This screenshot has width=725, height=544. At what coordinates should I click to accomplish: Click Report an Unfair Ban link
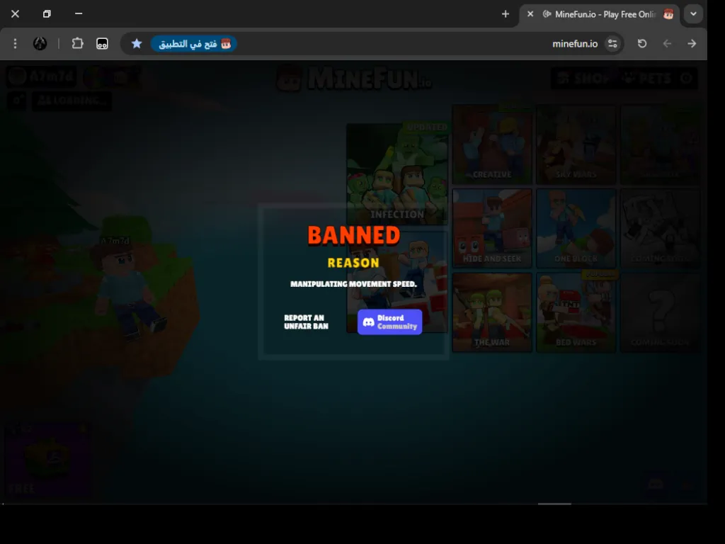click(306, 322)
